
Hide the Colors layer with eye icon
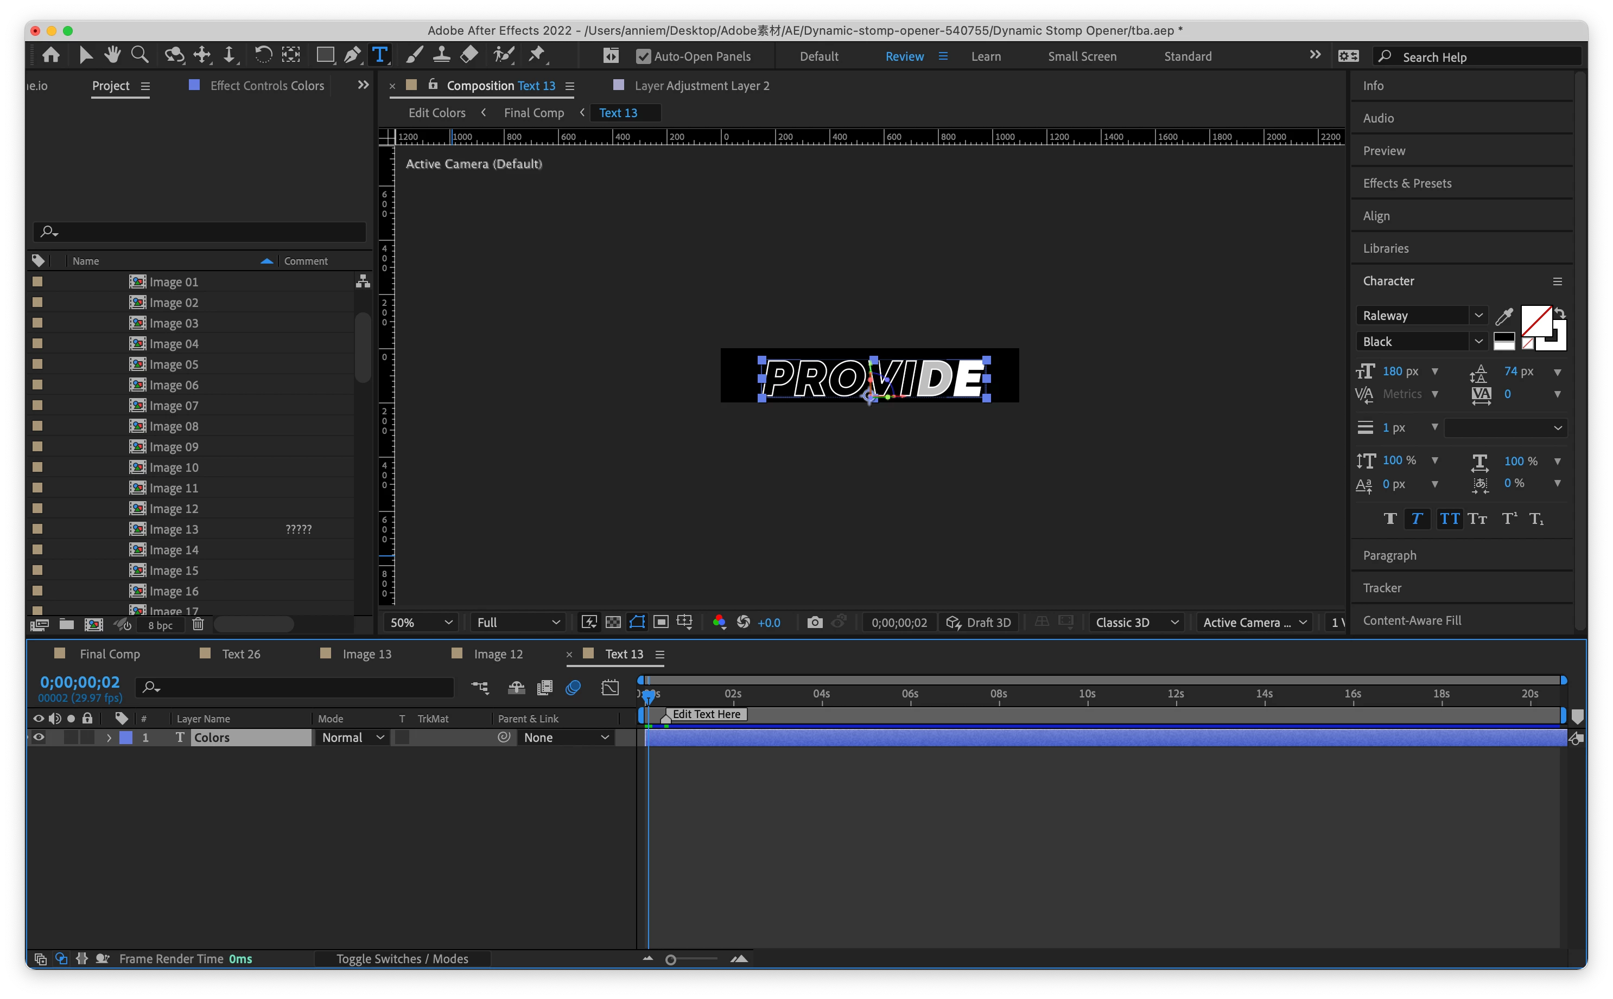(39, 738)
